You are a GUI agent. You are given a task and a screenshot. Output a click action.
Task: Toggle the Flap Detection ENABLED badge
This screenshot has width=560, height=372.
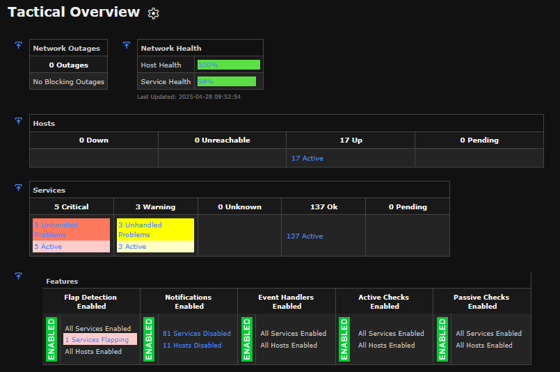[51, 339]
